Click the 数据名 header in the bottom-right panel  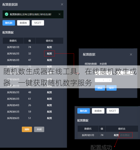click(x=88, y=129)
